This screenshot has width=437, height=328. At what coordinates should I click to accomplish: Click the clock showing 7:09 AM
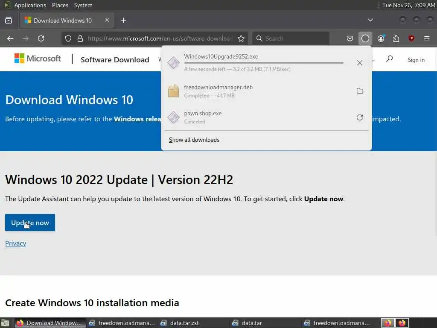408,5
